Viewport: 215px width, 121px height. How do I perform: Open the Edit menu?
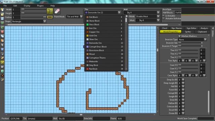pyautogui.click(x=15, y=6)
